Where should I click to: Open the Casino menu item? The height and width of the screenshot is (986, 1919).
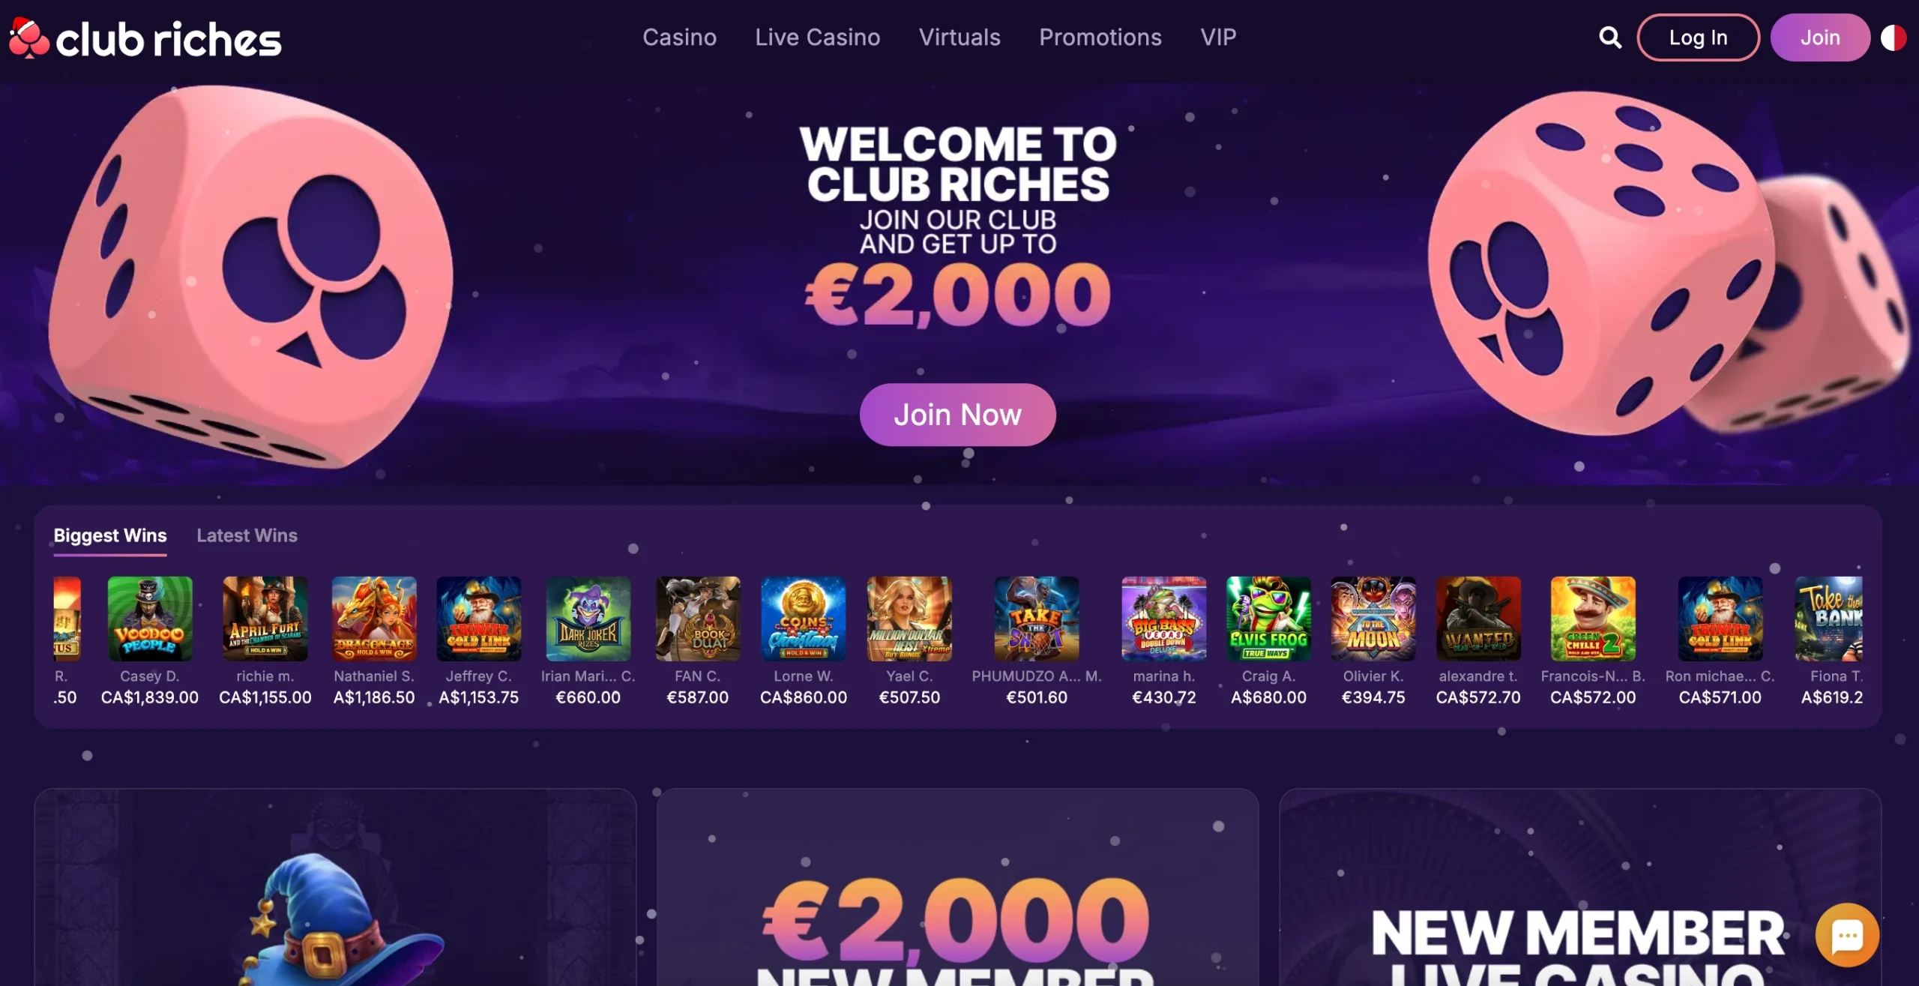click(679, 37)
